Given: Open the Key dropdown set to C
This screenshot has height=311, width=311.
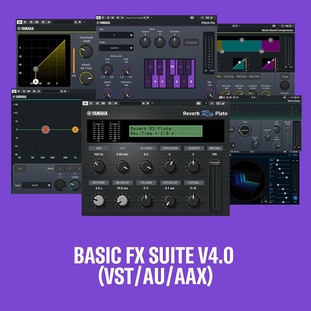Looking at the screenshot, I should tap(116, 35).
